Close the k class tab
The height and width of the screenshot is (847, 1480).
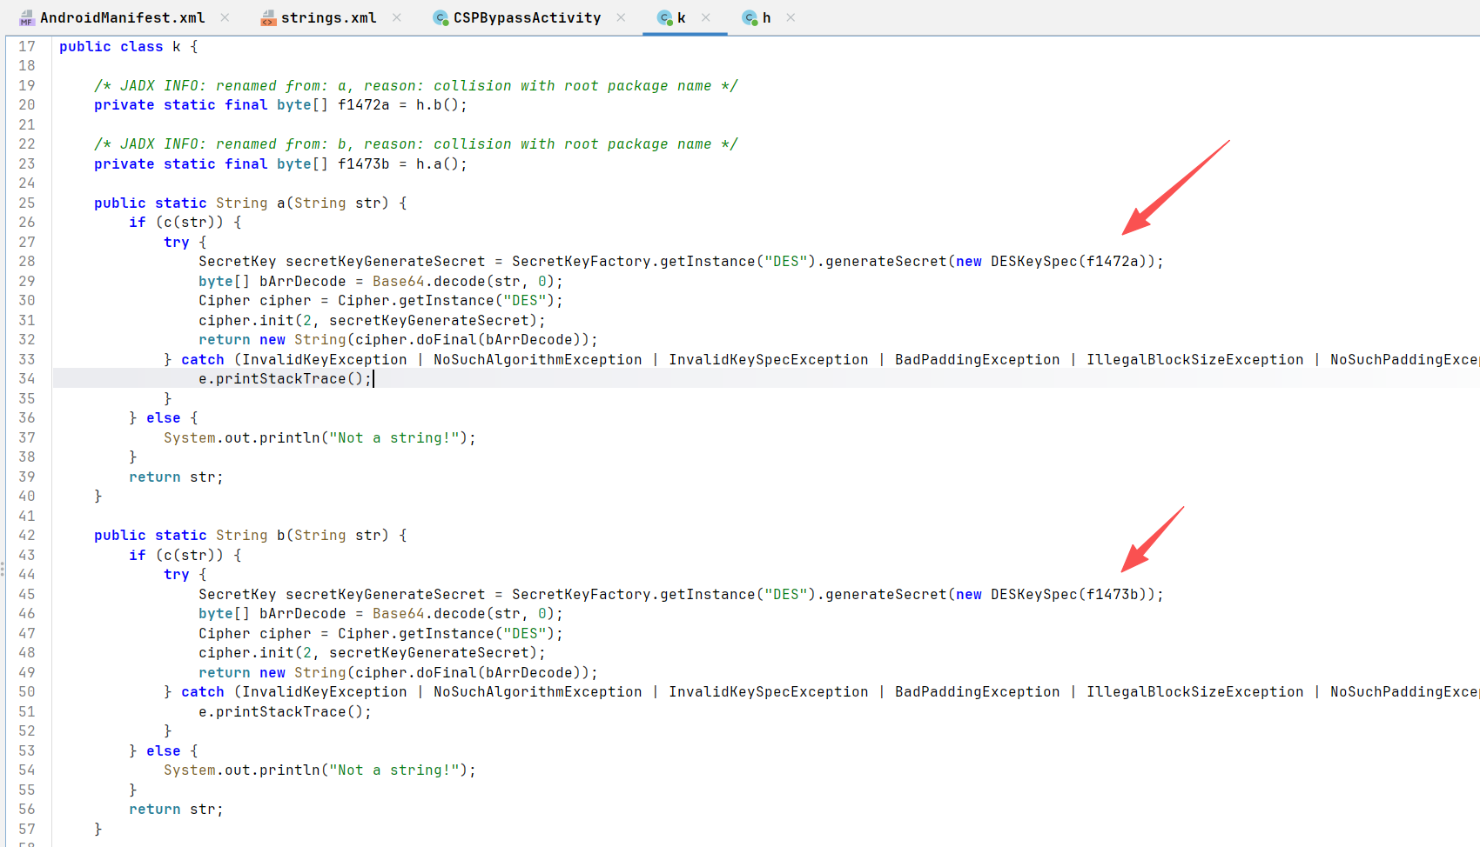point(706,17)
